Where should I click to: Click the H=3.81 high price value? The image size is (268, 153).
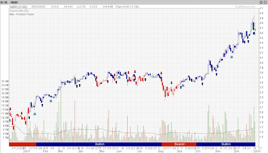68,7
